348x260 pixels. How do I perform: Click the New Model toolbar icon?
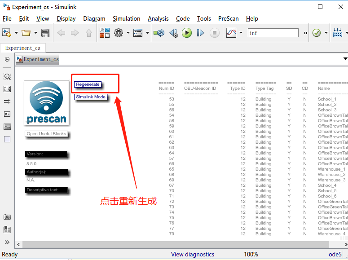pos(7,33)
